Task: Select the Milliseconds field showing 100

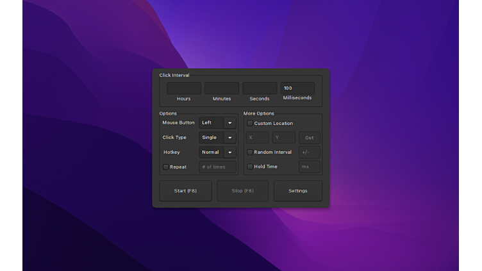Action: (297, 88)
